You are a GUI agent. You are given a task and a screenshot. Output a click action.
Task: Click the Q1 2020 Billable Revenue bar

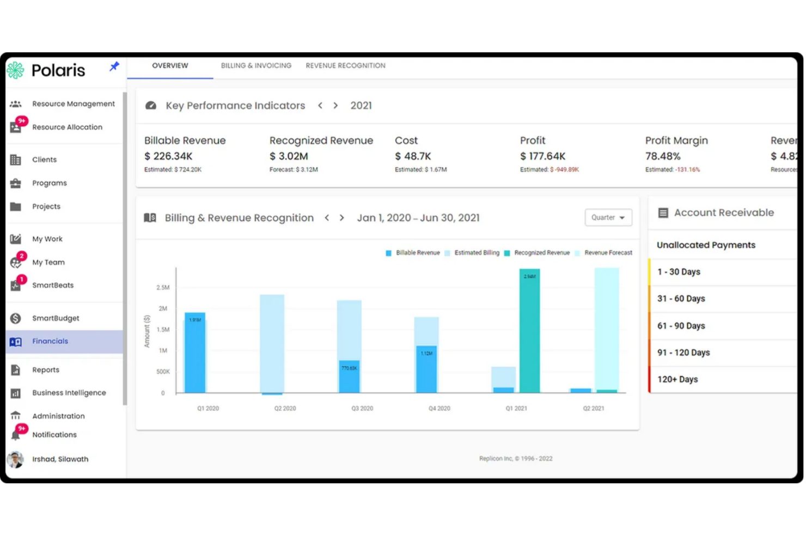coord(195,353)
